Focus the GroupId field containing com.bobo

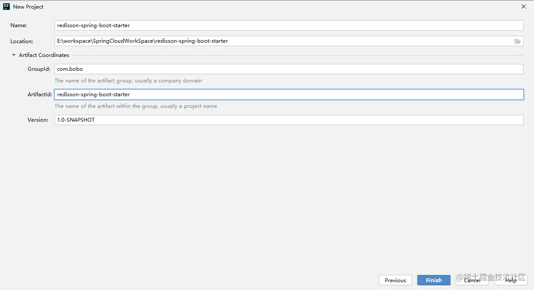pos(289,69)
